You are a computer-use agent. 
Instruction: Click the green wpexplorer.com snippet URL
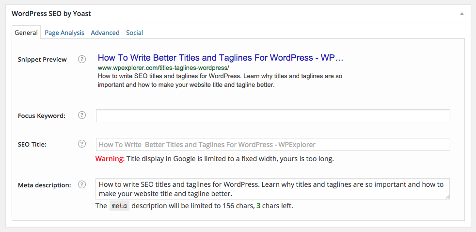163,67
